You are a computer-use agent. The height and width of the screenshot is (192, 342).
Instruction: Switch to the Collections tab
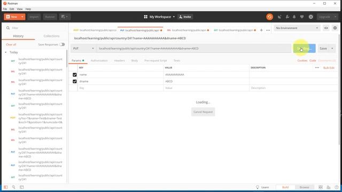click(x=51, y=36)
